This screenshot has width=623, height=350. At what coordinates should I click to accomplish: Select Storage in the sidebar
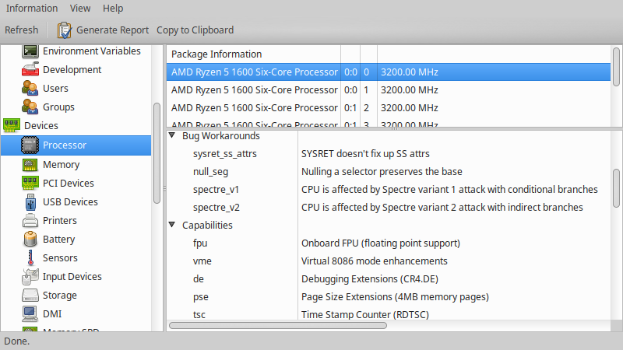click(60, 296)
